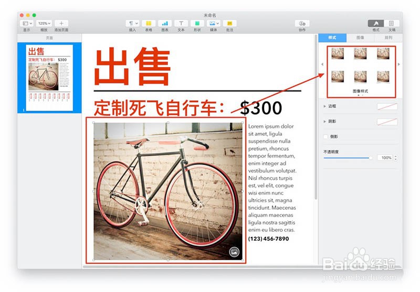Go to second image styles page dot
This screenshot has height=292, width=420.
point(362,95)
